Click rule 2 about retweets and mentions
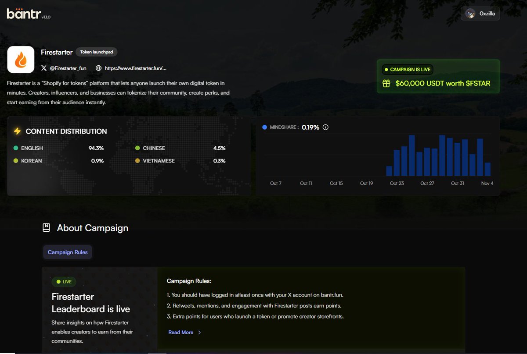The width and height of the screenshot is (527, 354). 254,305
